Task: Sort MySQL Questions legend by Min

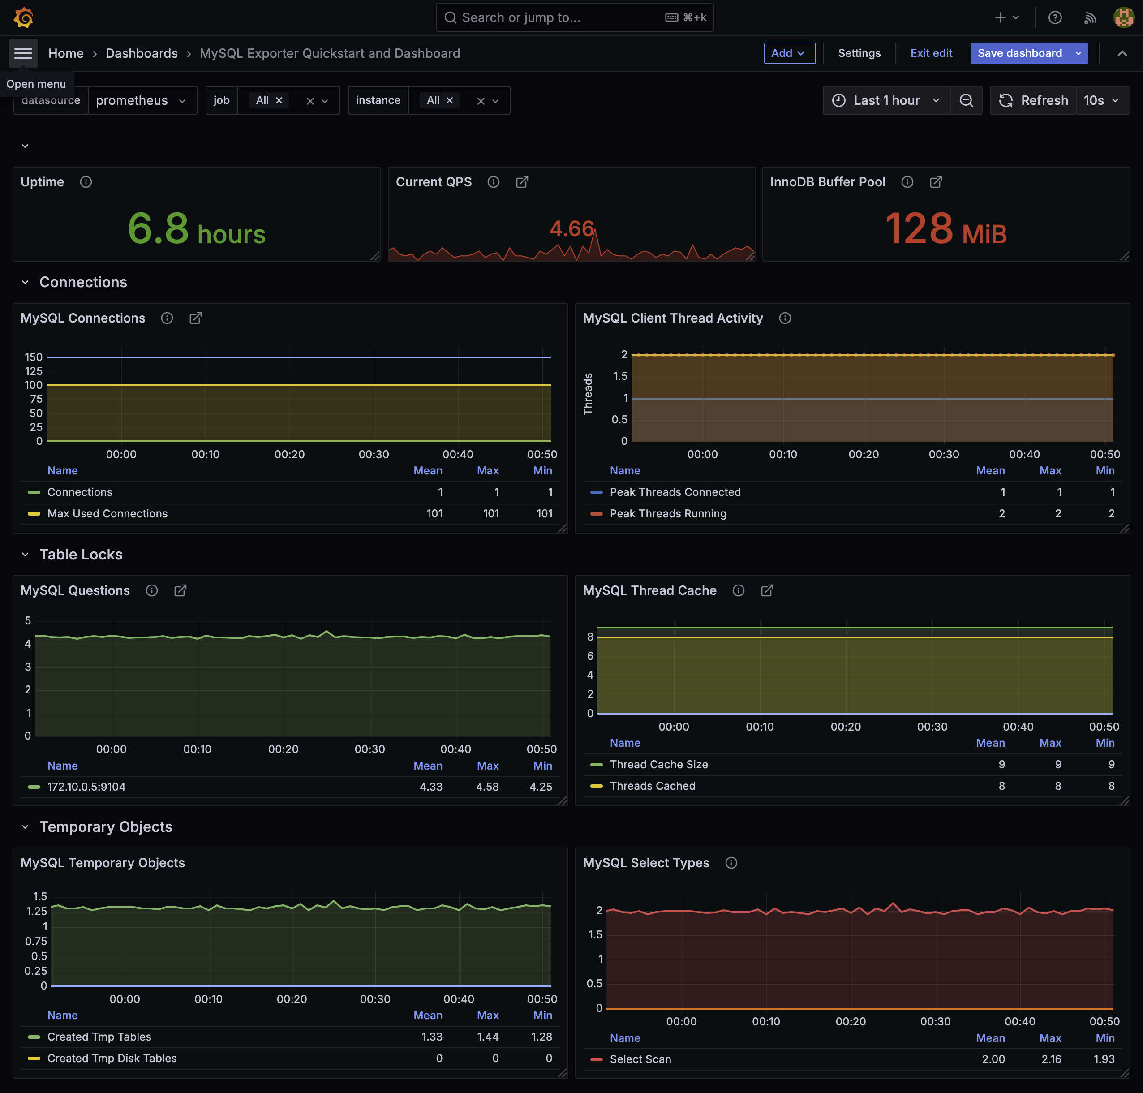Action: (542, 766)
